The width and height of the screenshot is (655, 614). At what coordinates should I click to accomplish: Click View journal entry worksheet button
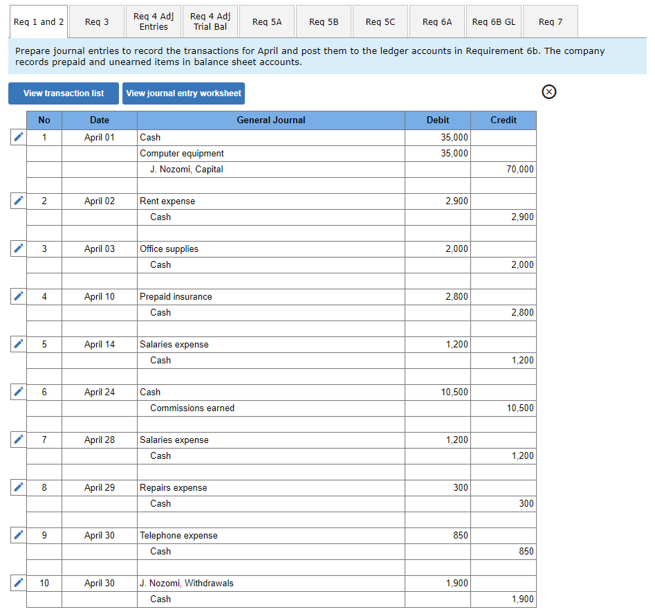183,93
